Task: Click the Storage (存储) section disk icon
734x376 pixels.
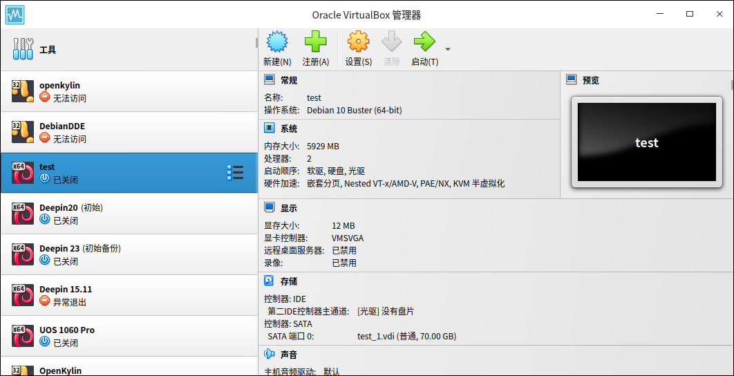Action: coord(270,281)
